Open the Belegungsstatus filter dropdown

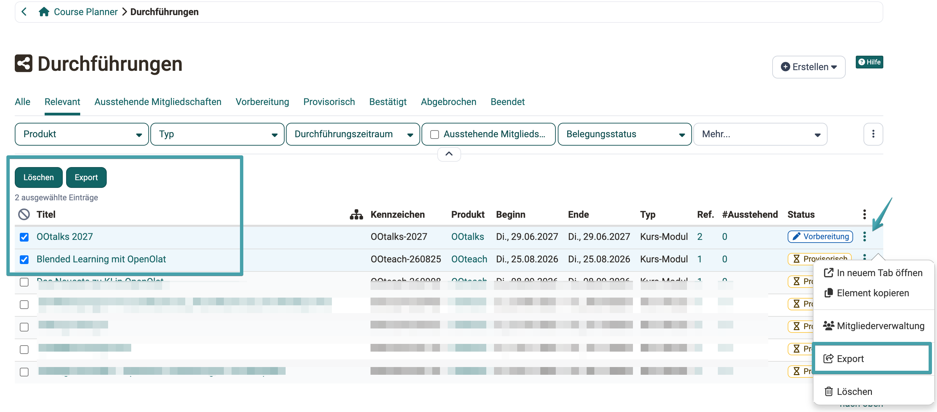click(x=625, y=134)
